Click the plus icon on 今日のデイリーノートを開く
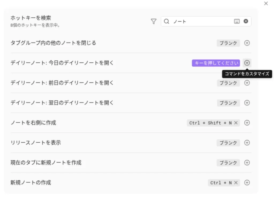Image resolution: width=274 pixels, height=197 pixels. pos(247,63)
